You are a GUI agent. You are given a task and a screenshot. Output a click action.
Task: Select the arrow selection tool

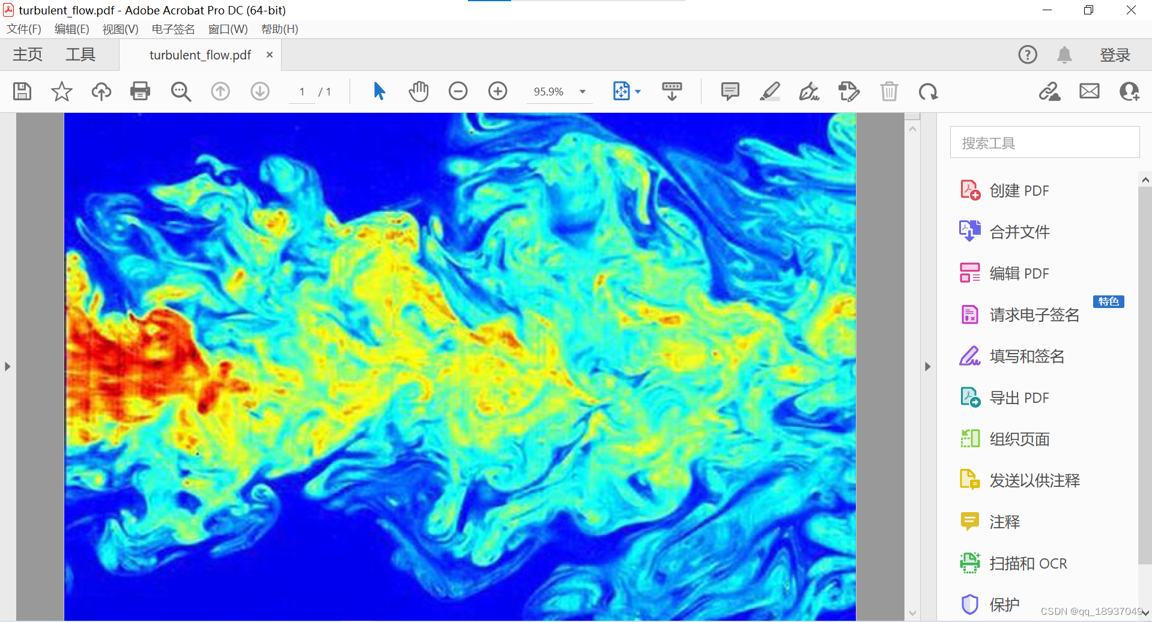[x=379, y=91]
